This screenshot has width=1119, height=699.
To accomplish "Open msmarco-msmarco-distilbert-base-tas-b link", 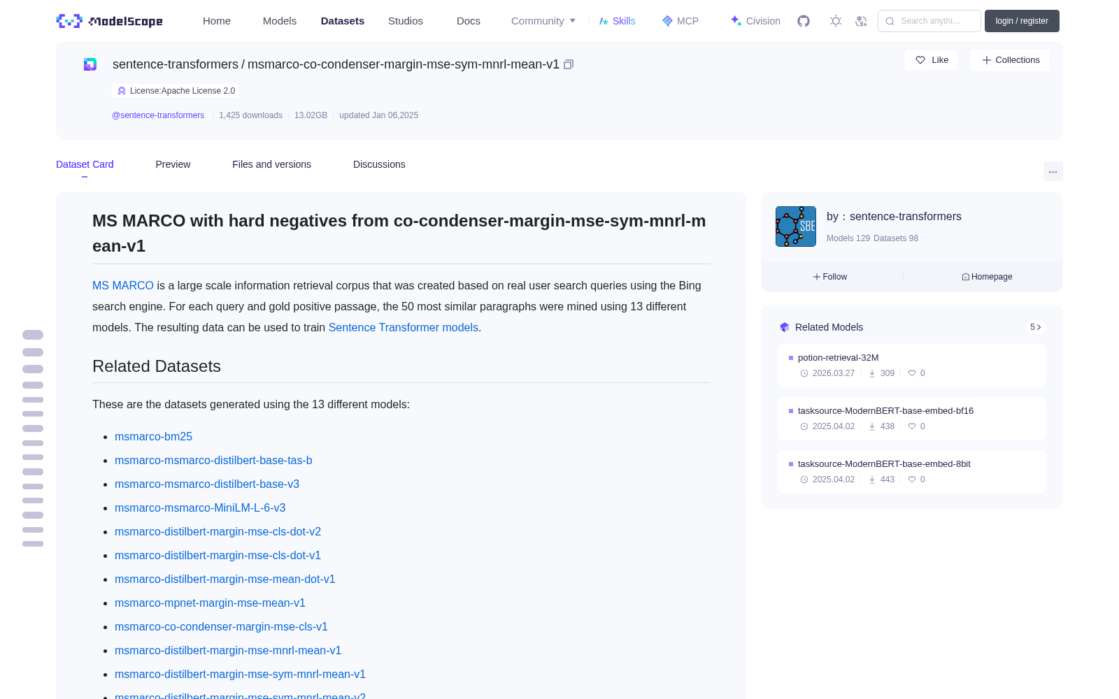I will click(x=213, y=460).
